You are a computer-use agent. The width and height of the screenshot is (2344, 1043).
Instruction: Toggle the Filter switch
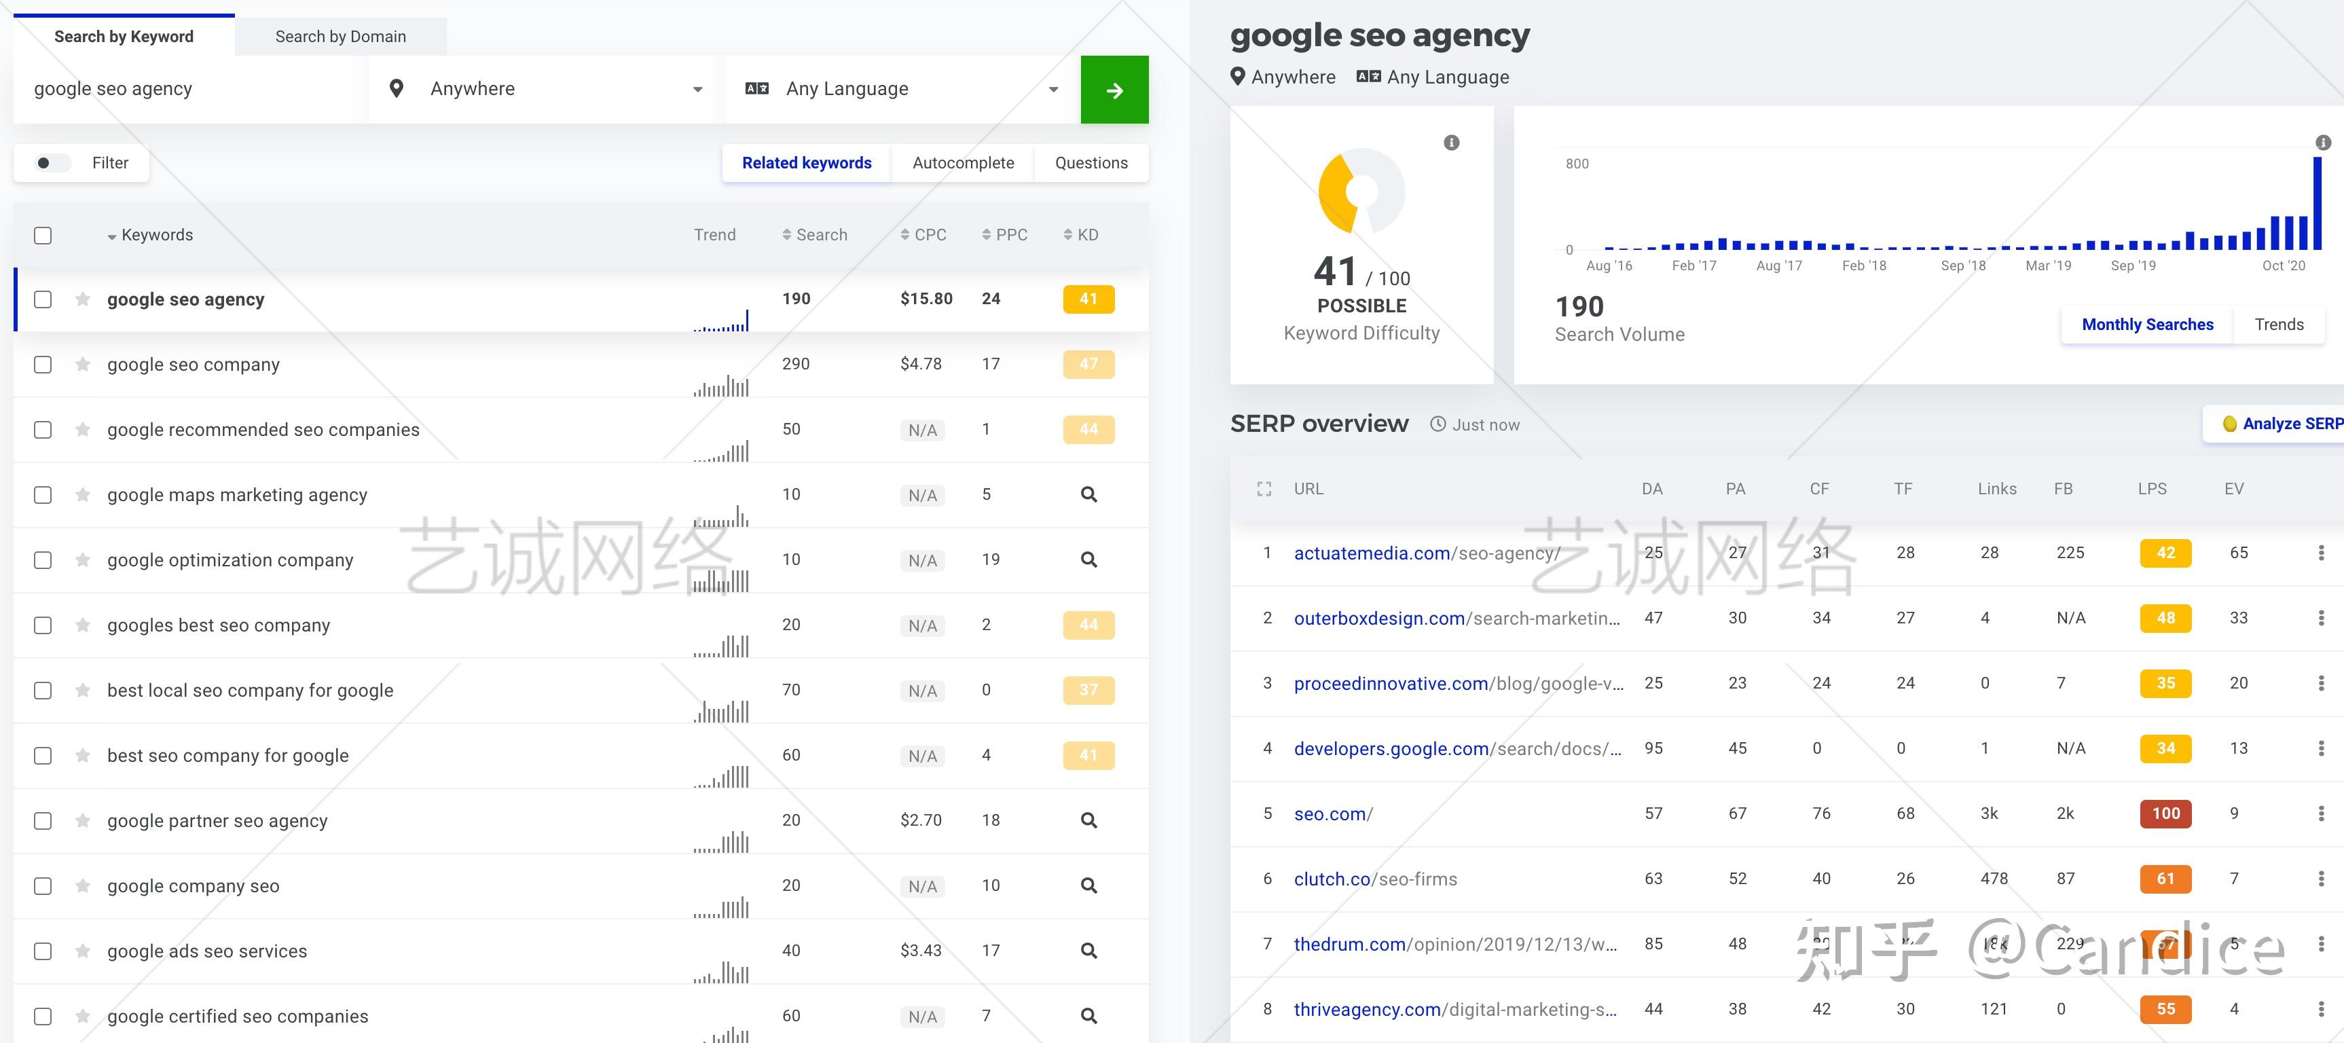coord(52,164)
